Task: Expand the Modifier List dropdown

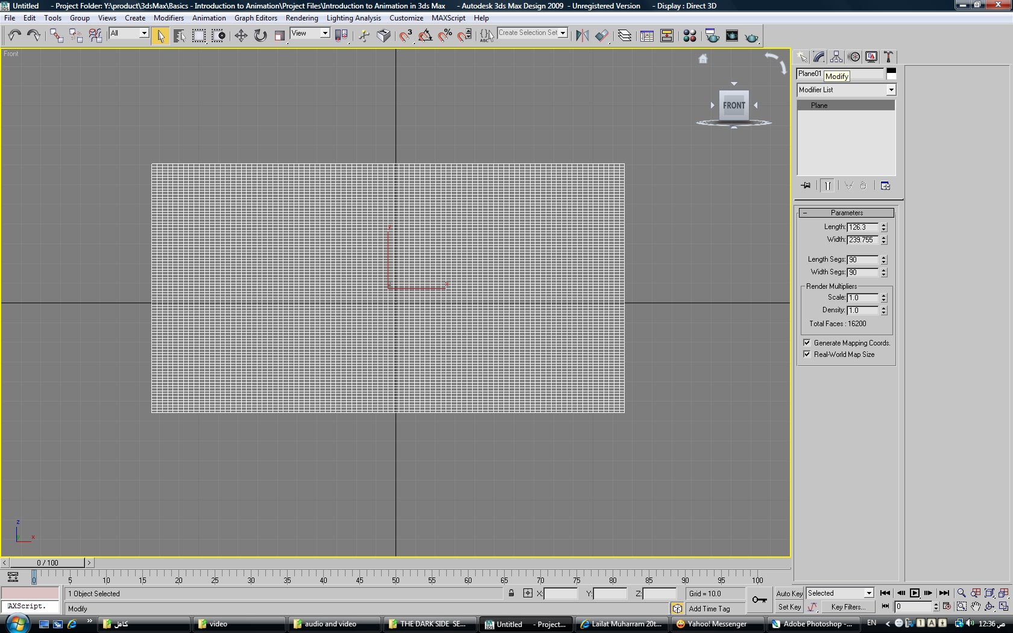Action: tap(891, 90)
